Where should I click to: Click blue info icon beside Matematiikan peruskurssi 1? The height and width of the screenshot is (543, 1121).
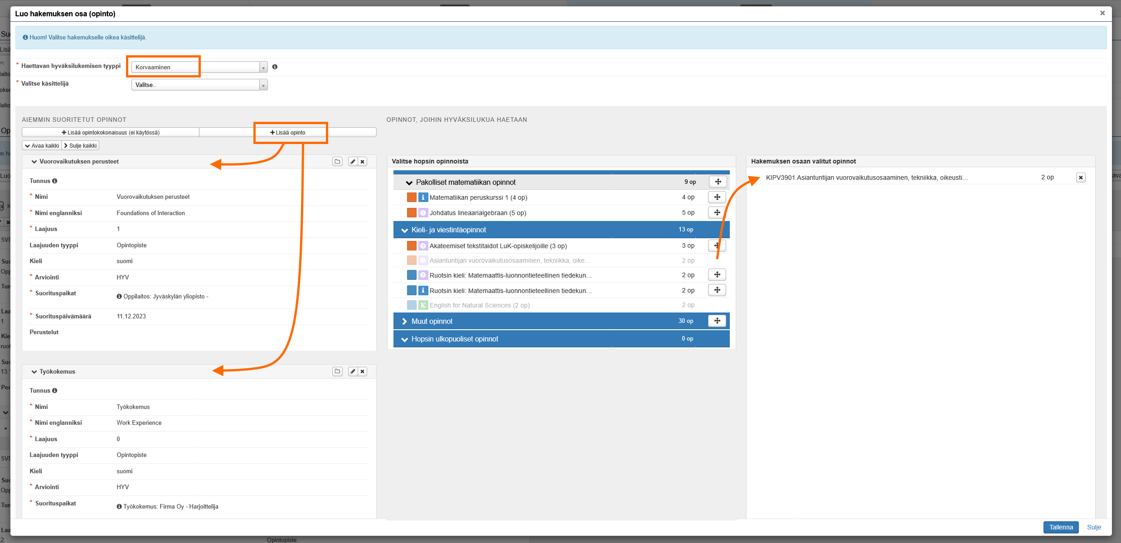coord(423,197)
